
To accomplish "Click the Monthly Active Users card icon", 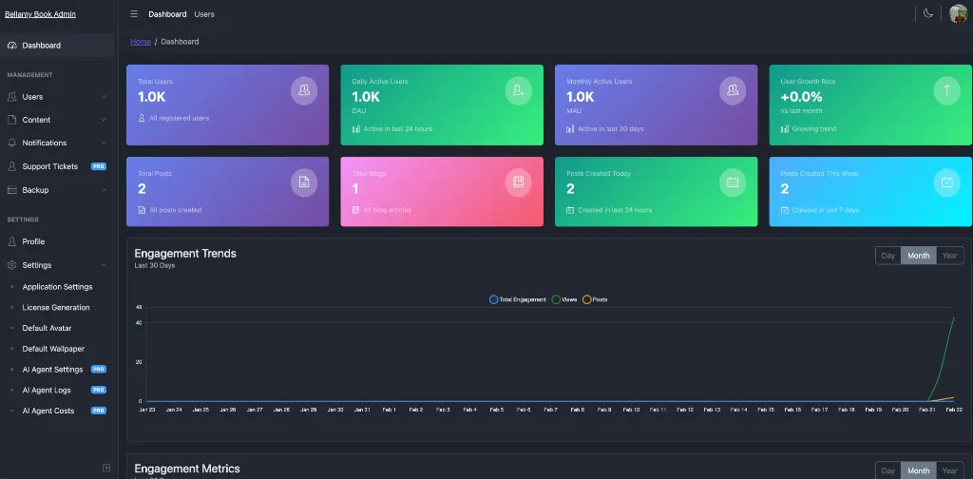I will click(x=733, y=90).
